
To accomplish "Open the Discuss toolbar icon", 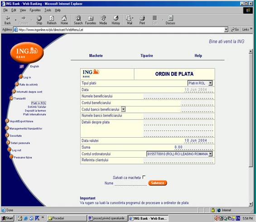I will (170, 20).
